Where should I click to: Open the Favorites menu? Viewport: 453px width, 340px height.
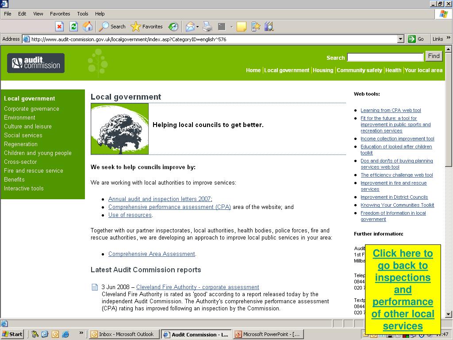60,14
